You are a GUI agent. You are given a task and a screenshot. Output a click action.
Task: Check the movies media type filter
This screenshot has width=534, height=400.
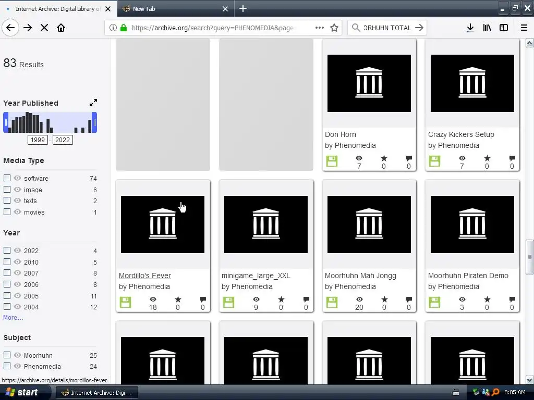pos(7,211)
